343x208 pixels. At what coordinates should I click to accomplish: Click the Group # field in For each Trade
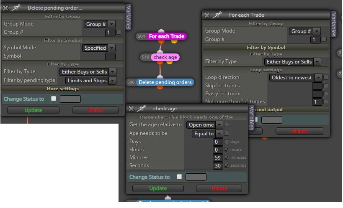click(316, 40)
